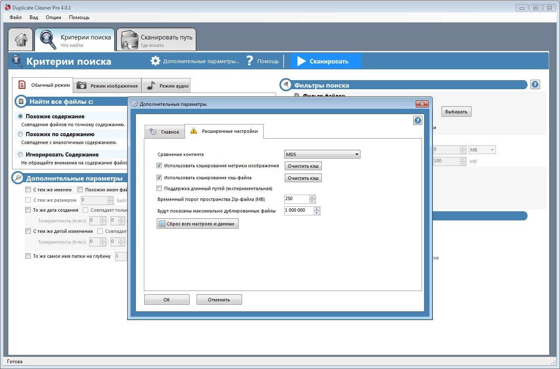The height and width of the screenshot is (369, 560).
Task: Enable С тем же именем checkbox
Action: coord(28,190)
